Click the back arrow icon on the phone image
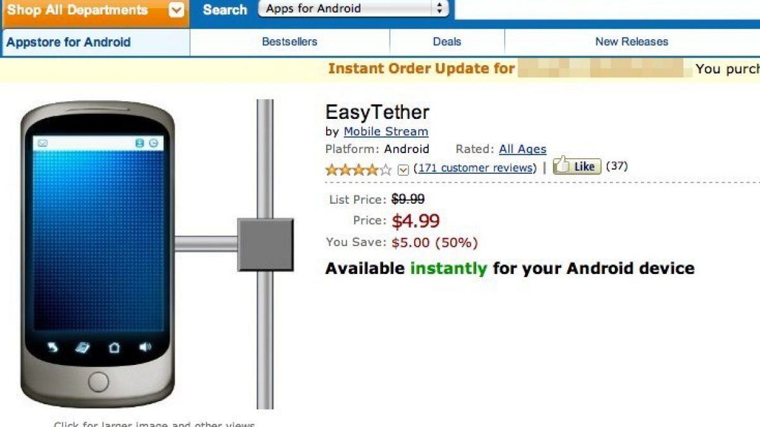The height and width of the screenshot is (427, 760). [52, 347]
